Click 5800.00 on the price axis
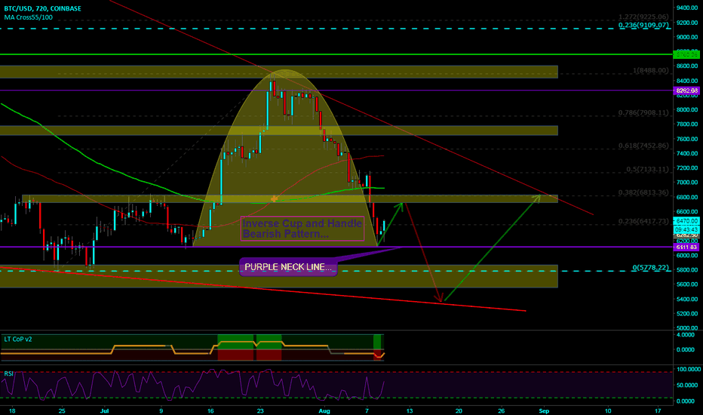This screenshot has width=703, height=415. pyautogui.click(x=687, y=269)
